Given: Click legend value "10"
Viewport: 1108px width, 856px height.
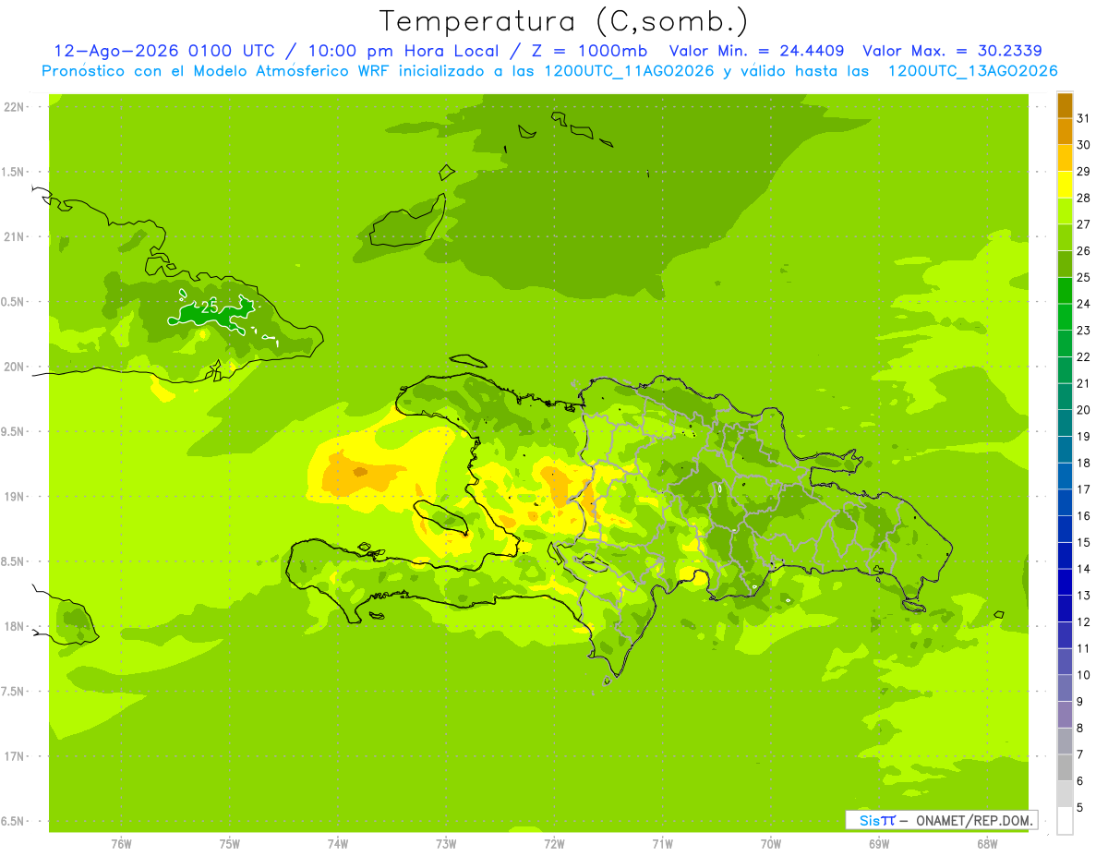Looking at the screenshot, I should click(1084, 675).
